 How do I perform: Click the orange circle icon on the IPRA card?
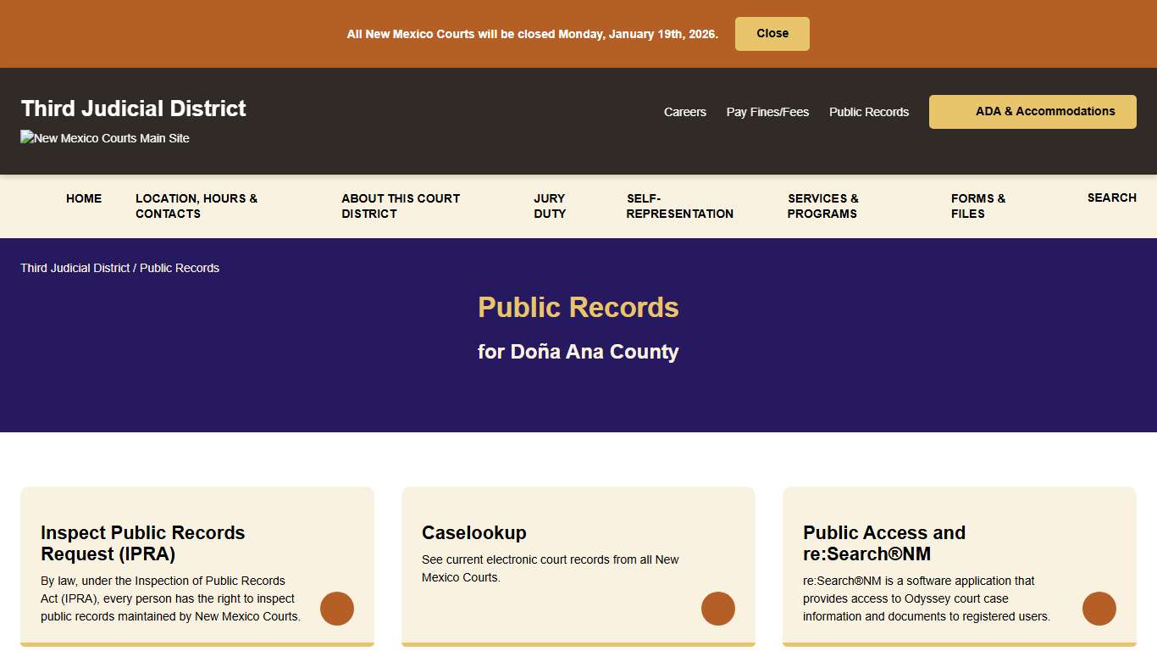[337, 609]
